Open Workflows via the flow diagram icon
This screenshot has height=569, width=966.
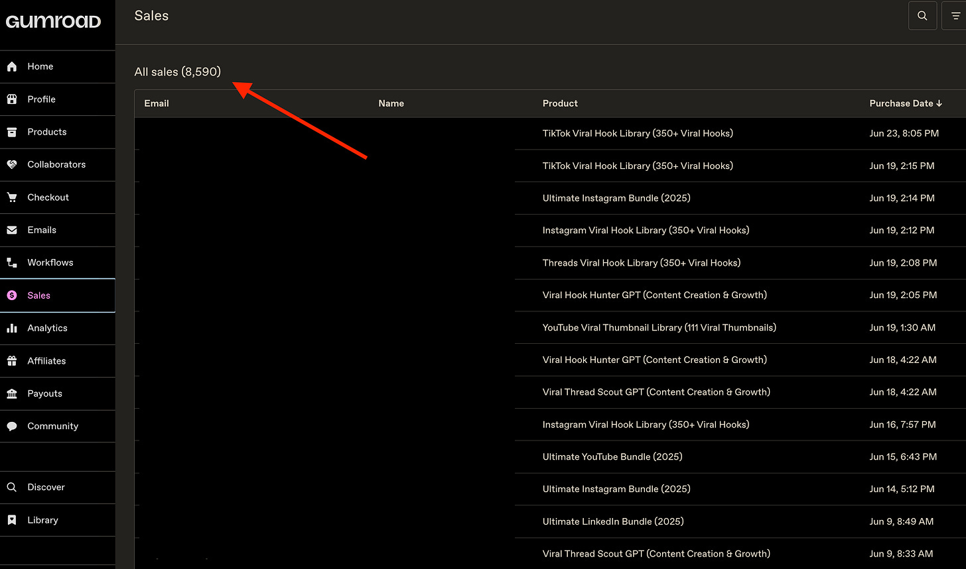coord(12,262)
